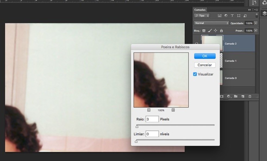This screenshot has height=161, width=267.
Task: Click the Raio radius slider handle
Action: (x=137, y=126)
